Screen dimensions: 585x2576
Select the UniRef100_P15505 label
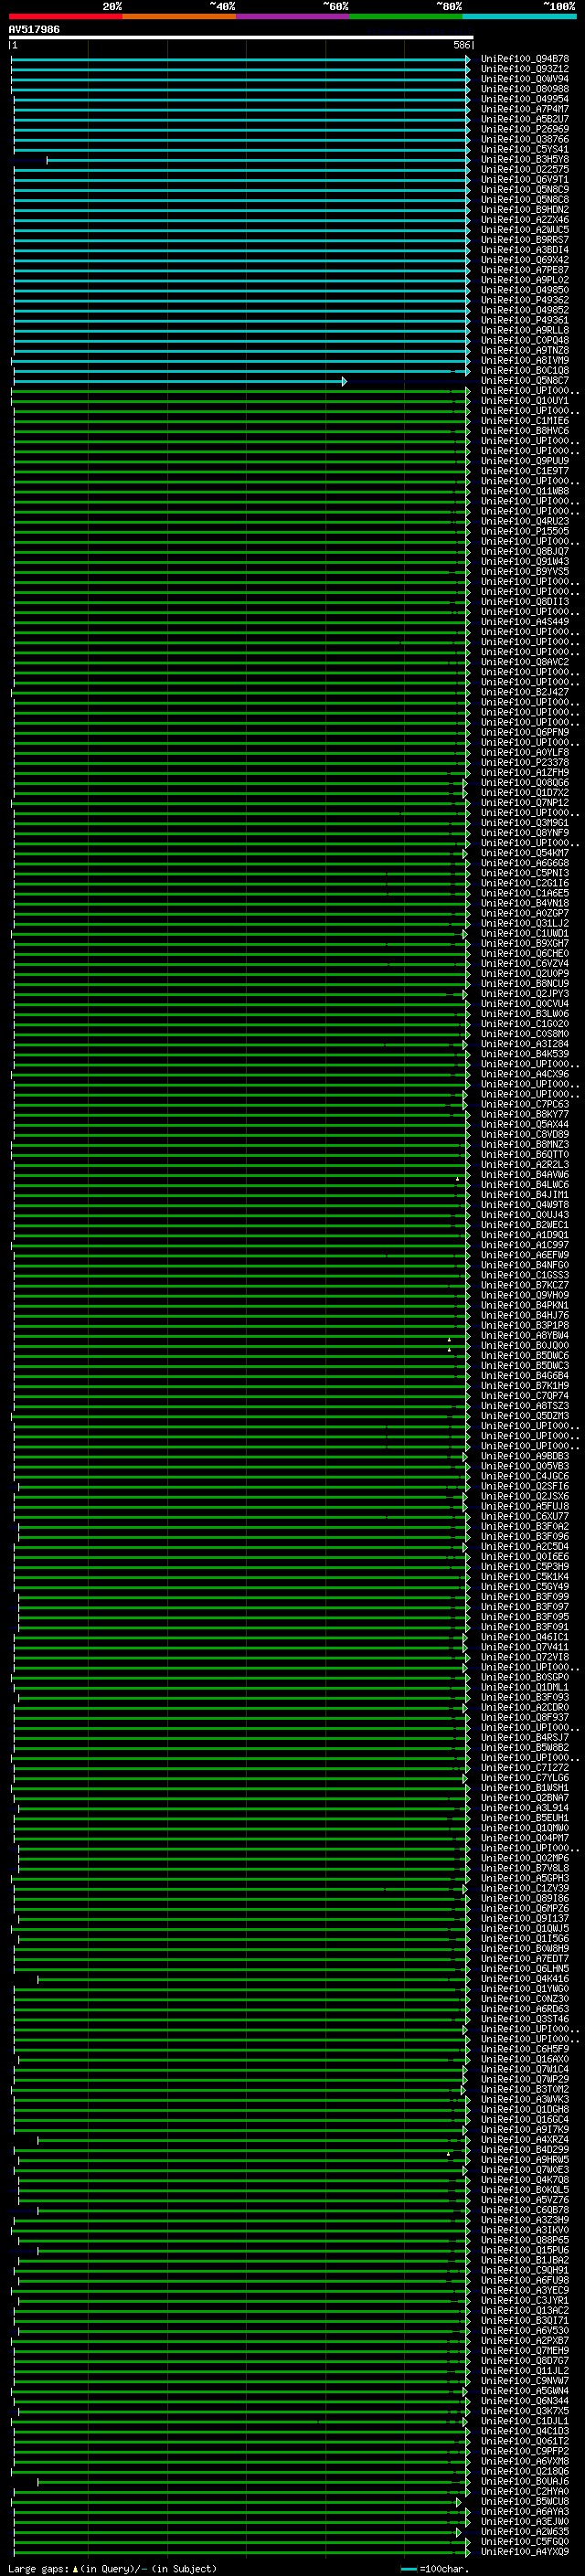click(x=524, y=532)
